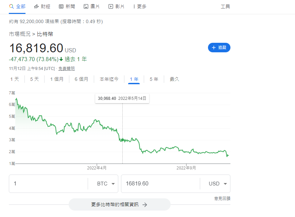Select the 6 個月 range tab
295x217 pixels.
pos(81,79)
